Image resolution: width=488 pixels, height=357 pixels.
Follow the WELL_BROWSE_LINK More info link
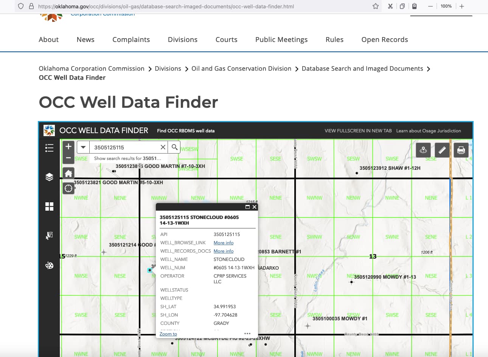pyautogui.click(x=224, y=243)
